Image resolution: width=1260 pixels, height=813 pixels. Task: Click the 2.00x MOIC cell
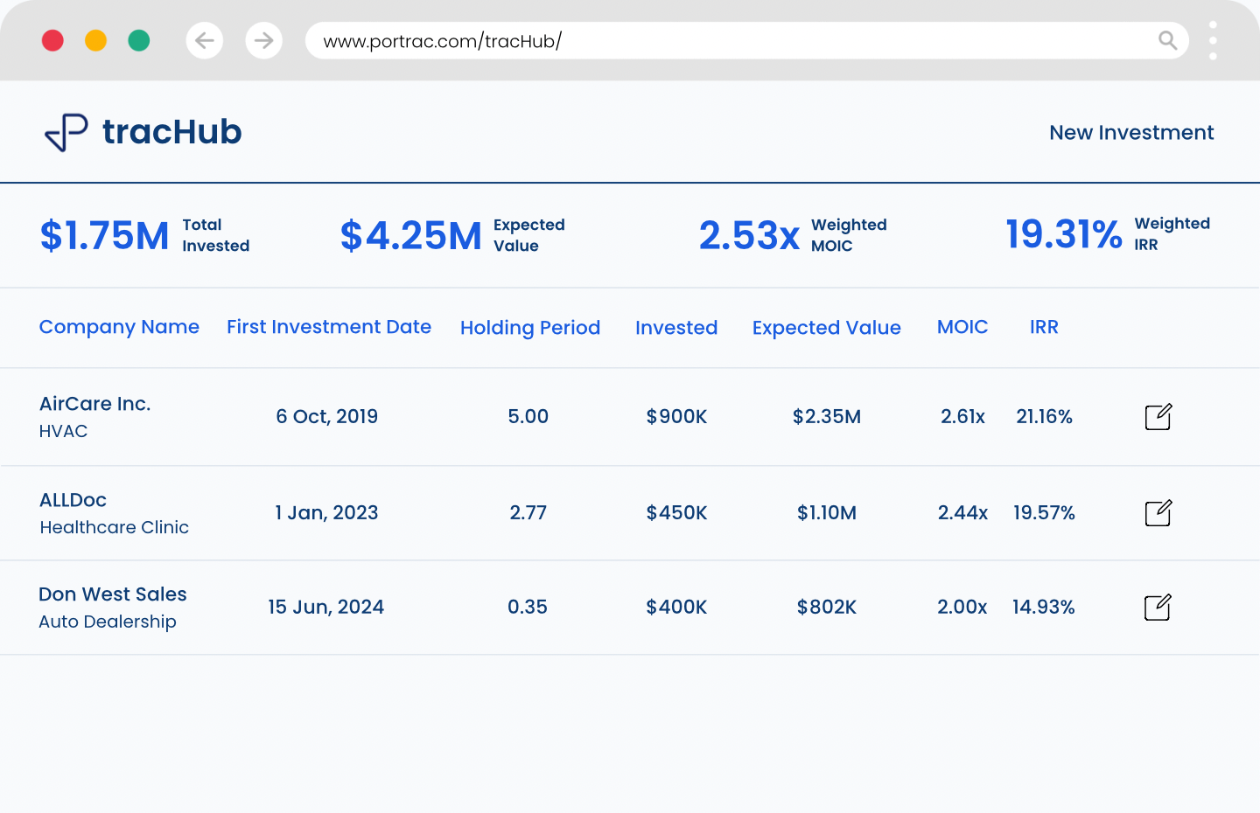962,608
